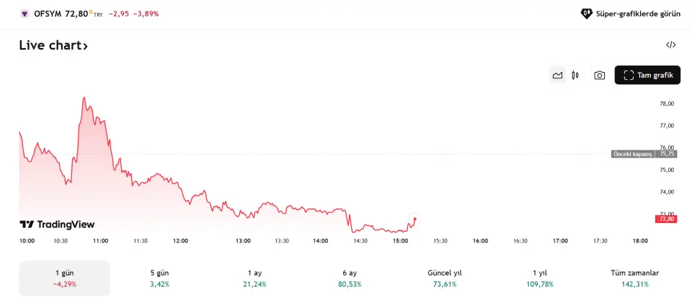Switch to area chart view
The height and width of the screenshot is (300, 692).
pyautogui.click(x=557, y=75)
